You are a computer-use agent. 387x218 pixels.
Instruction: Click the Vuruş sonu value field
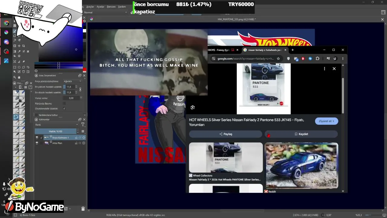[71, 98]
